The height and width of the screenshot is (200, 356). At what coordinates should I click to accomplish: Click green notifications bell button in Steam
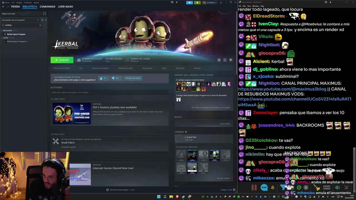(197, 2)
